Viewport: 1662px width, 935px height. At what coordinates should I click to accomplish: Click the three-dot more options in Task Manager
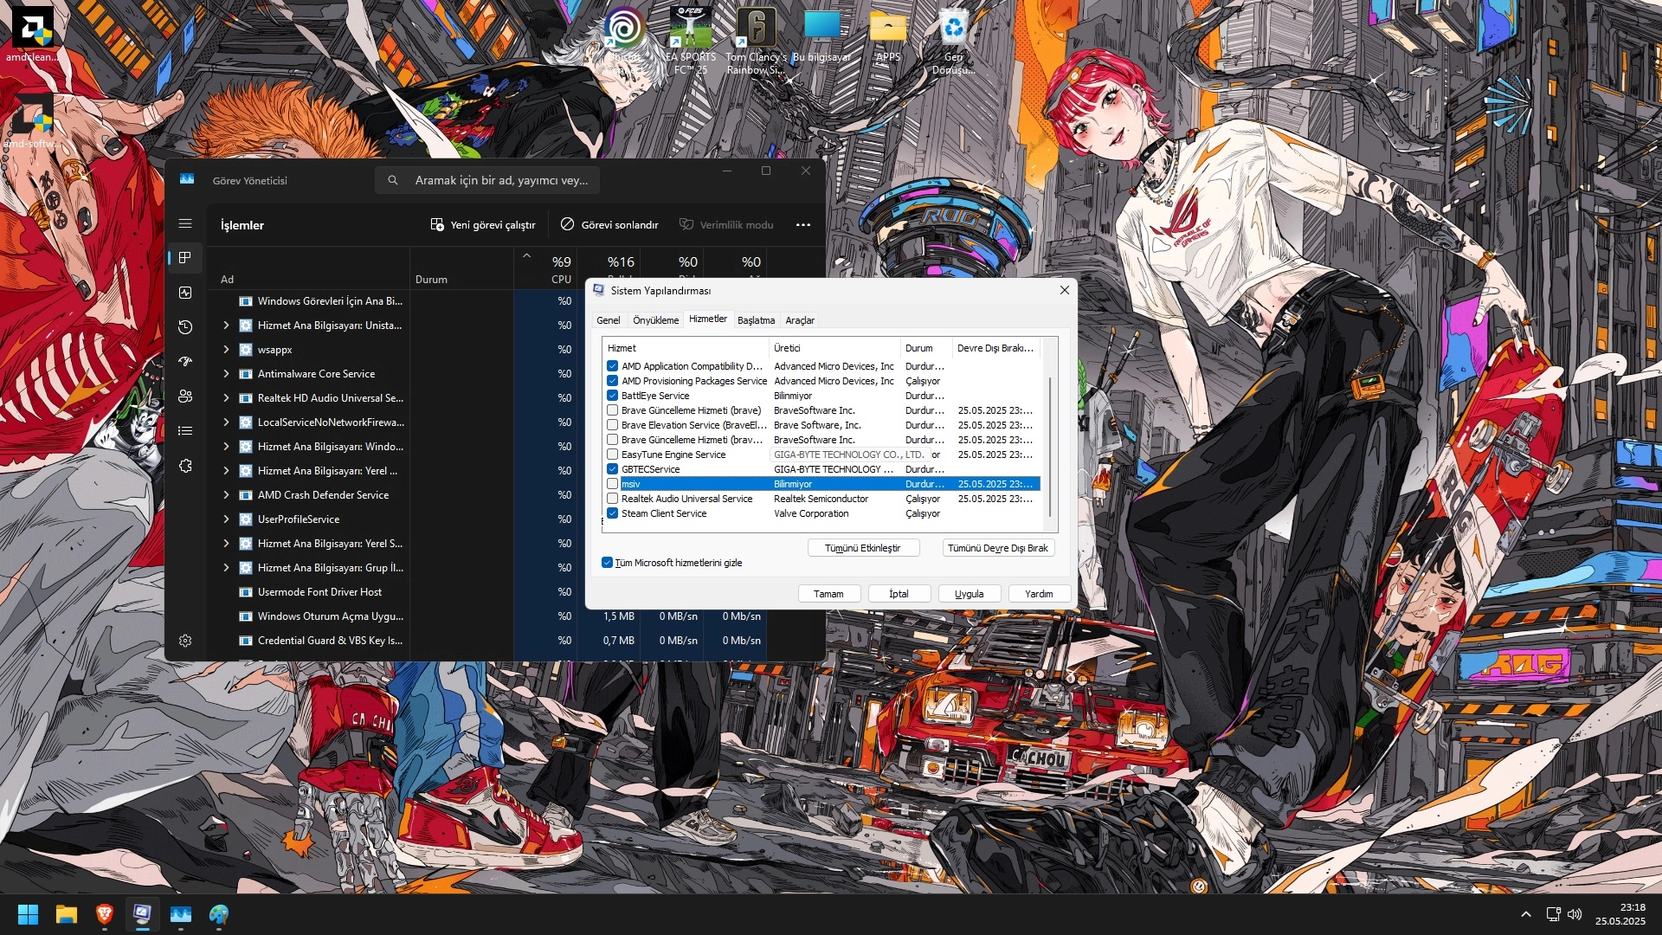click(803, 225)
